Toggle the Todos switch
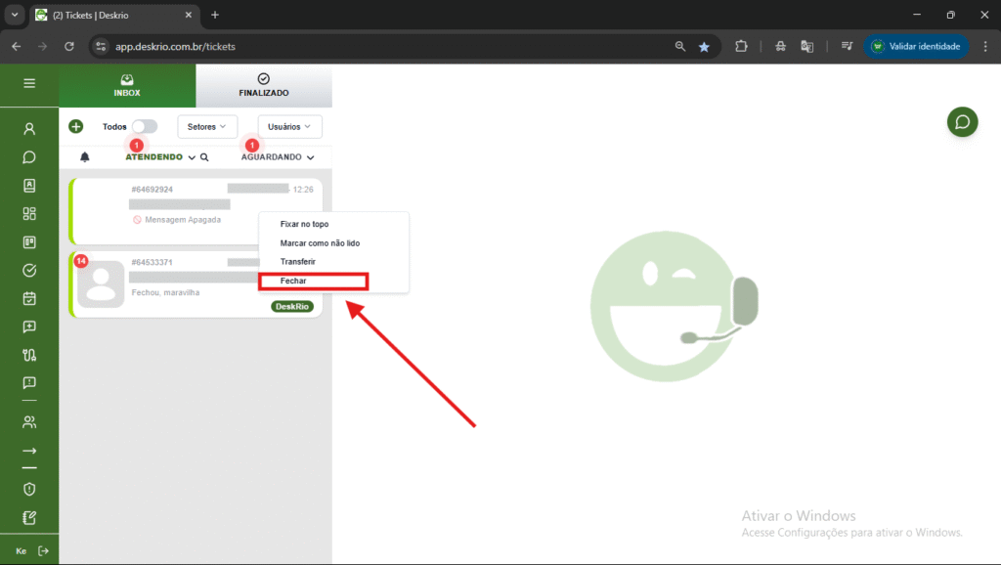1001x565 pixels. [x=145, y=126]
